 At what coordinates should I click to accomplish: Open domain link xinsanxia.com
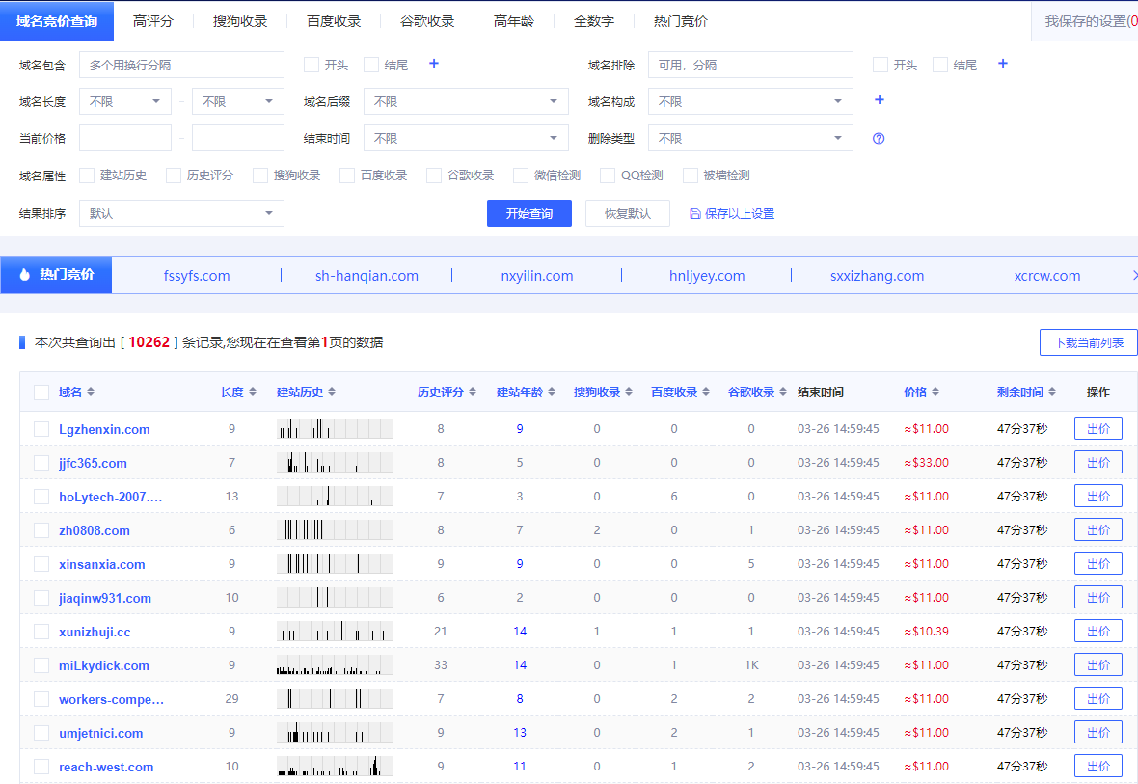(101, 564)
